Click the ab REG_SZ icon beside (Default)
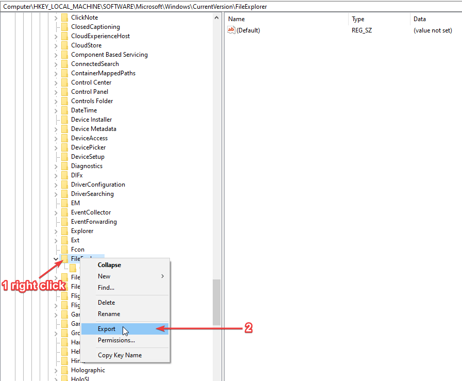 [231, 30]
